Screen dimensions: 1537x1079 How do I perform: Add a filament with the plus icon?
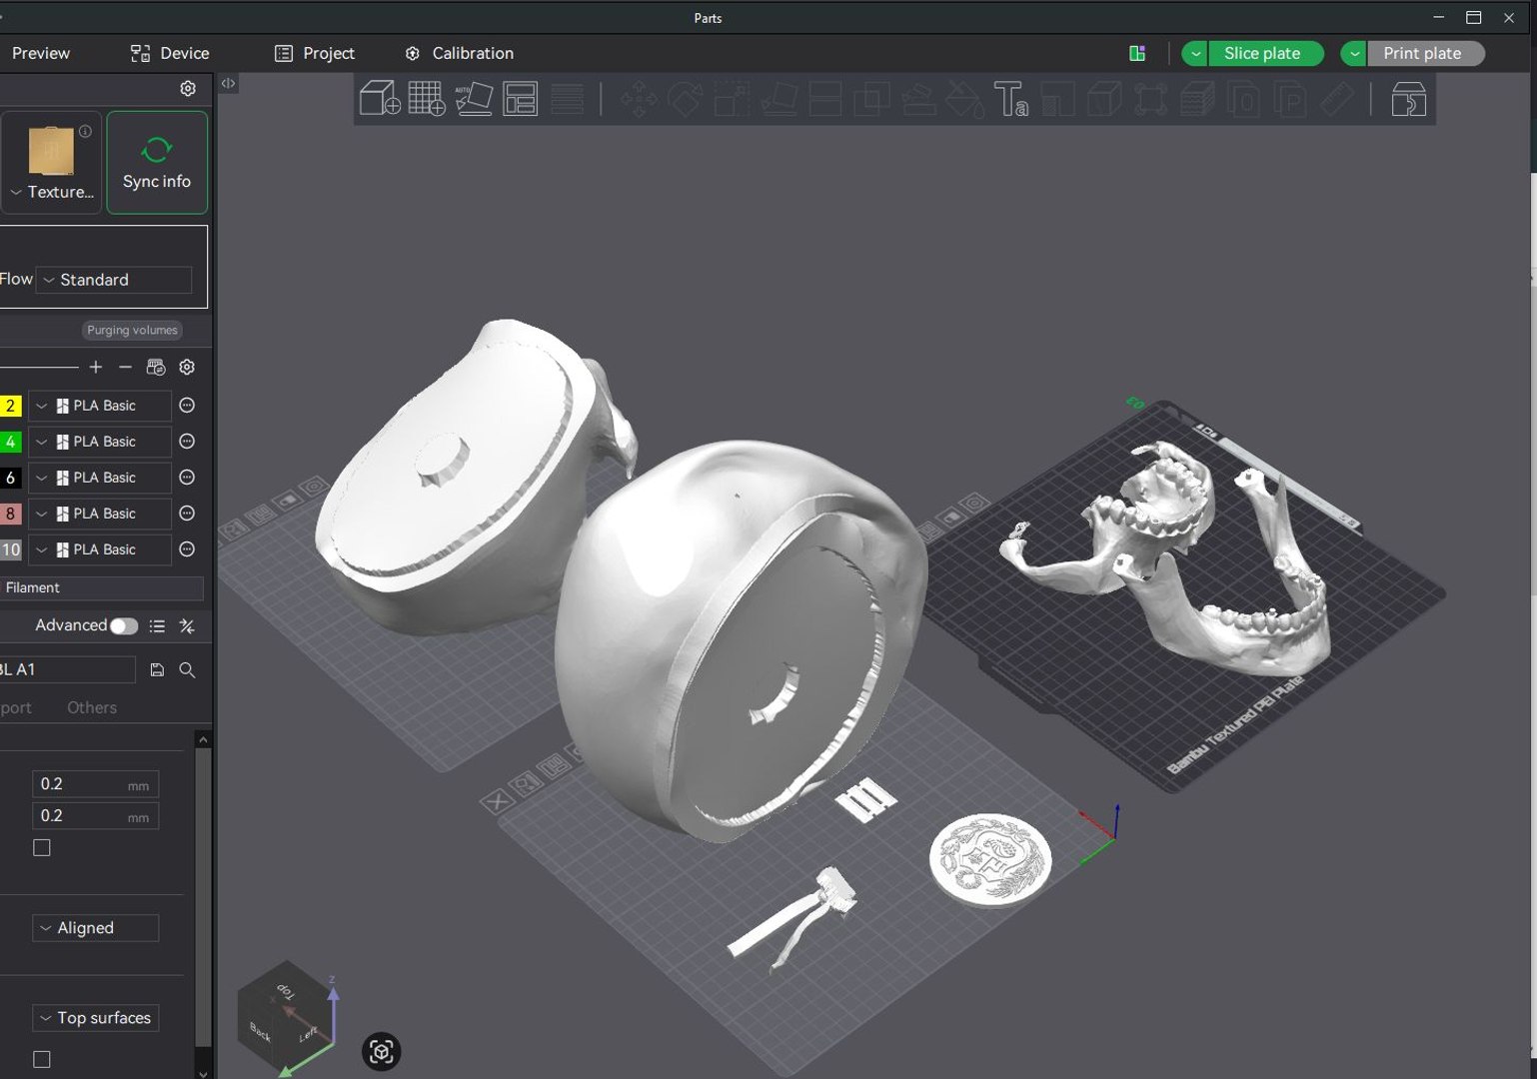click(x=96, y=368)
